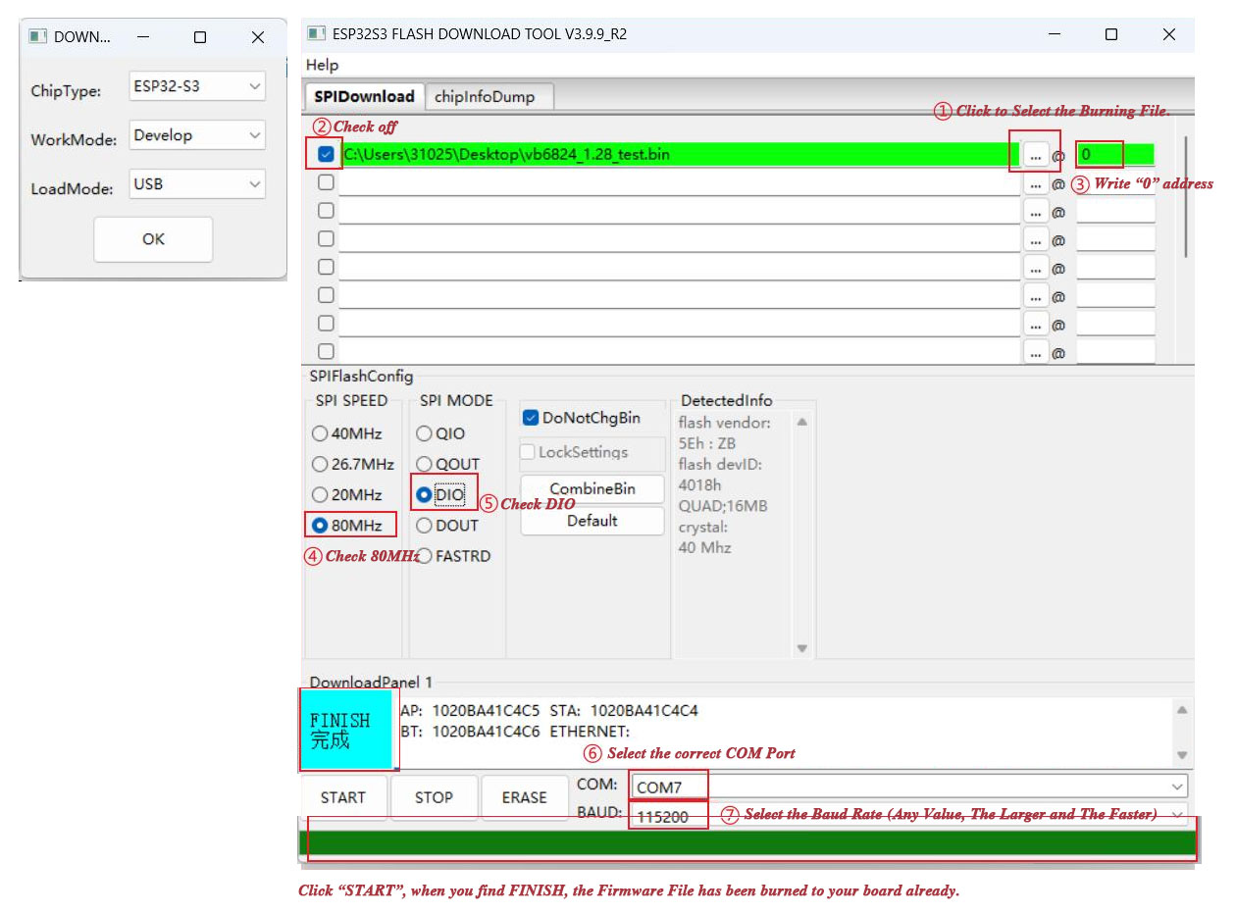Viewport: 1236px width, 914px height.
Task: Minimize the DOWN... dialog window
Action: click(143, 37)
